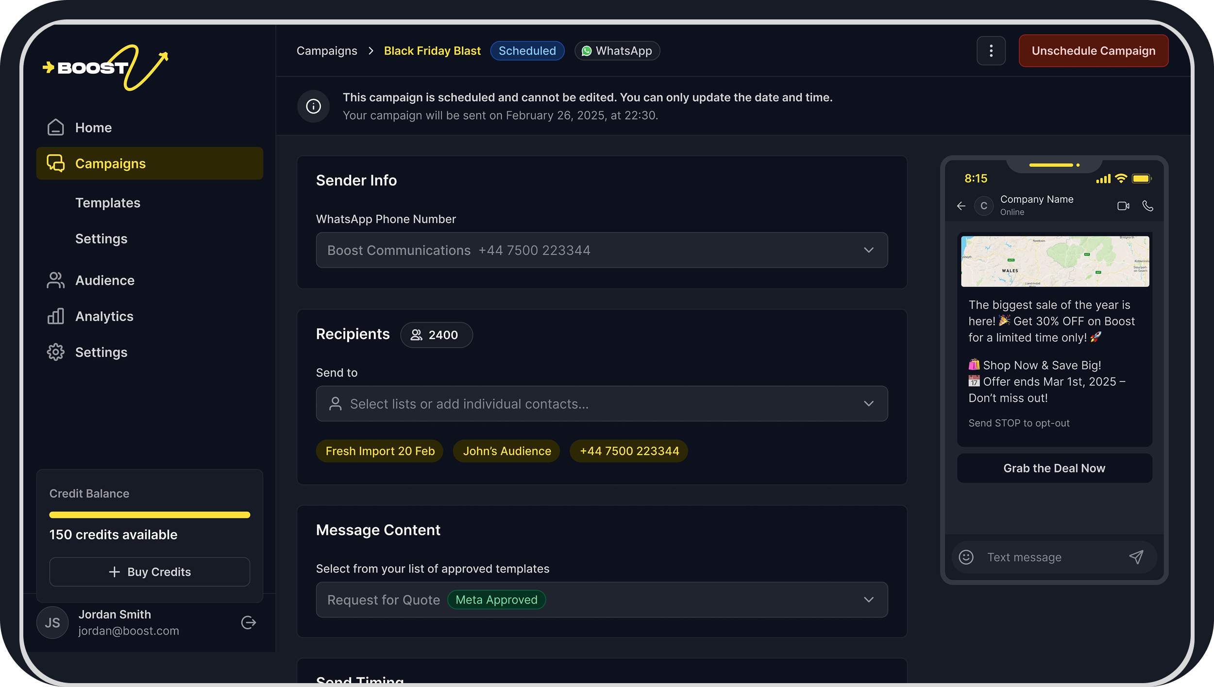Click the Boost logo
The width and height of the screenshot is (1214, 687).
(105, 67)
